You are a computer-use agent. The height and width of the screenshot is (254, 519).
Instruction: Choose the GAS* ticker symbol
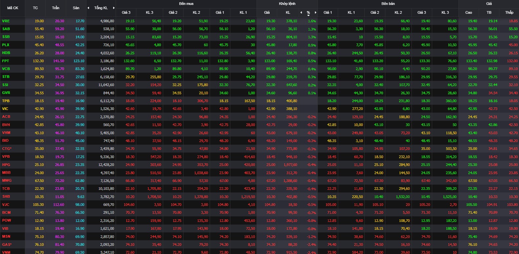click(x=7, y=245)
